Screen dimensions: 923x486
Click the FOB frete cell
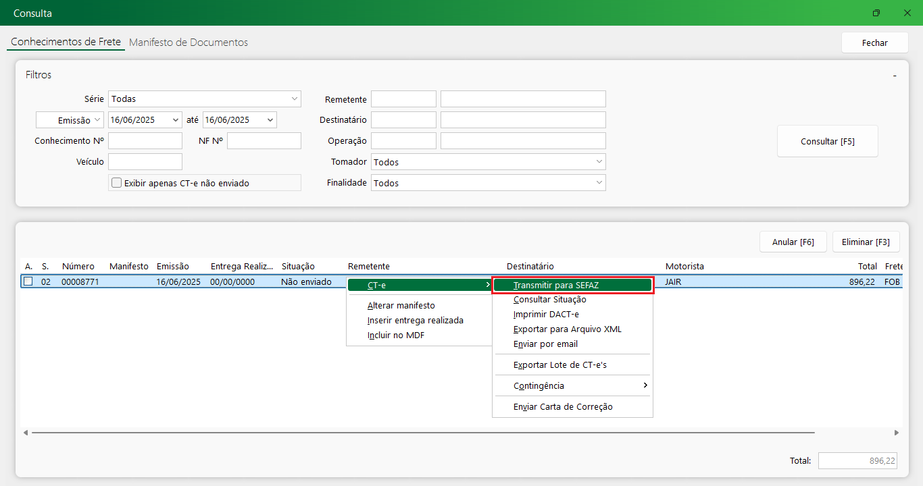point(892,281)
